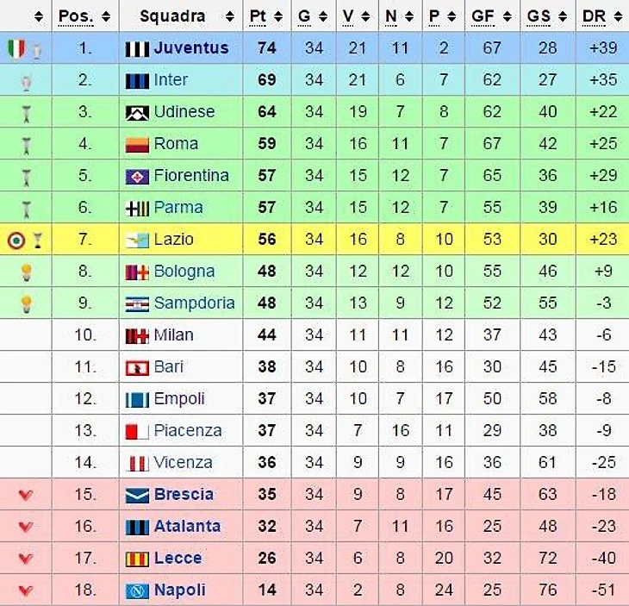Open the Atalanta team link
Viewport: 629px width, 606px height.
pyautogui.click(x=187, y=527)
